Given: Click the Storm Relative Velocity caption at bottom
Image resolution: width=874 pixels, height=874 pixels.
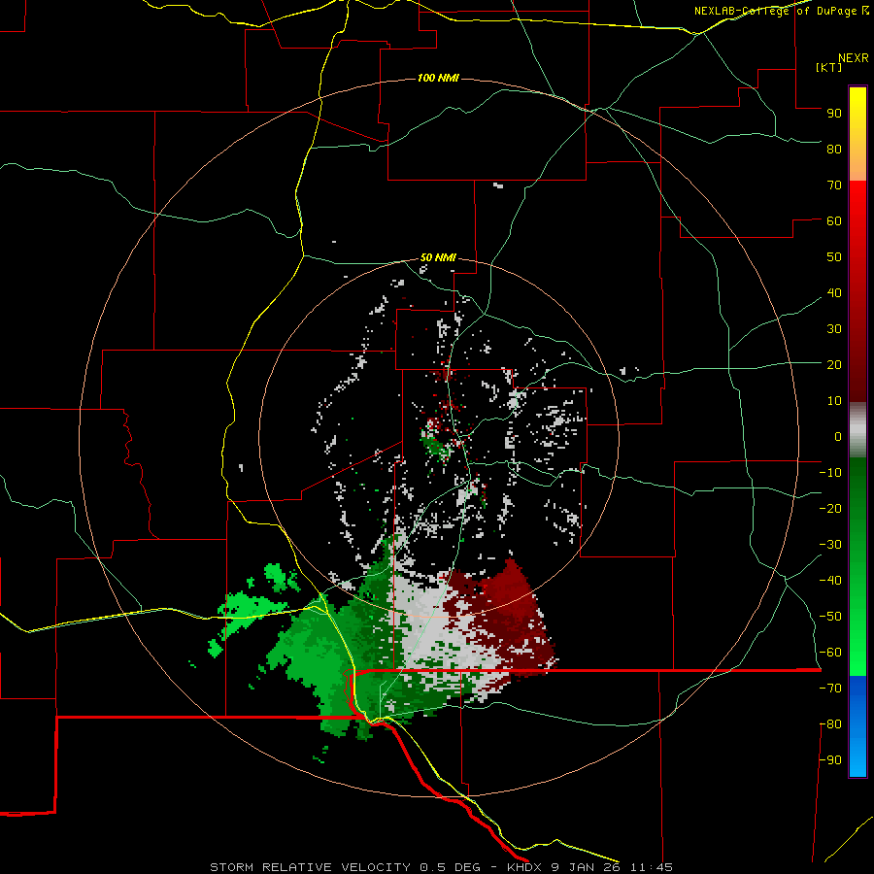Looking at the screenshot, I should point(441,867).
